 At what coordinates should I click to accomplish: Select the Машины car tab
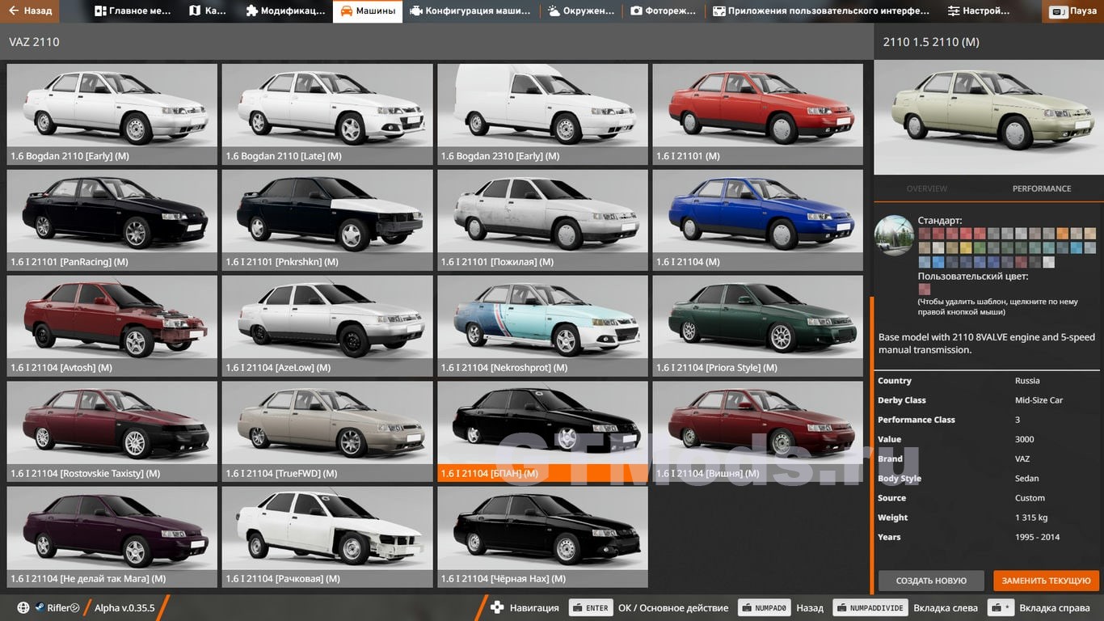pyautogui.click(x=368, y=11)
